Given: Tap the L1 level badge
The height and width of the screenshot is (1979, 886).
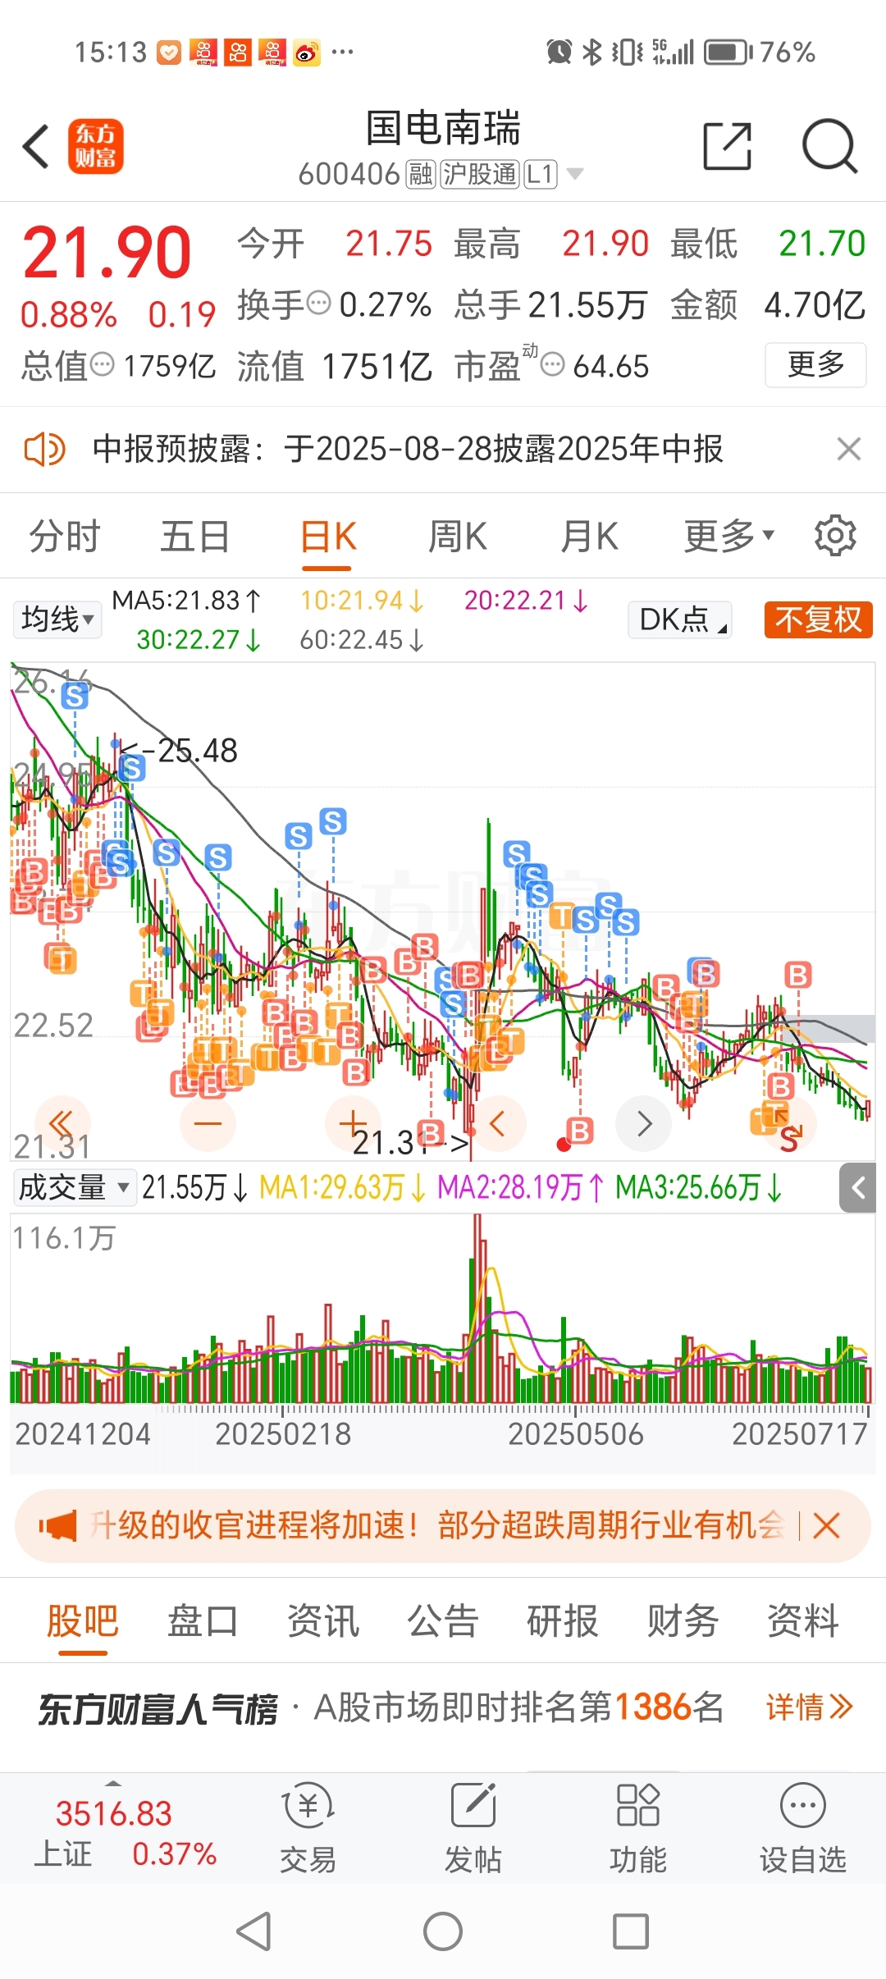Looking at the screenshot, I should coord(541,174).
